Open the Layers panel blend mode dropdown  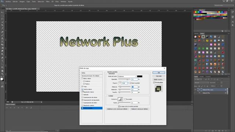(202, 83)
